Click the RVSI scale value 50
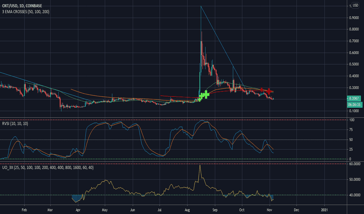Screen dimensions: 364x214 click(351, 140)
